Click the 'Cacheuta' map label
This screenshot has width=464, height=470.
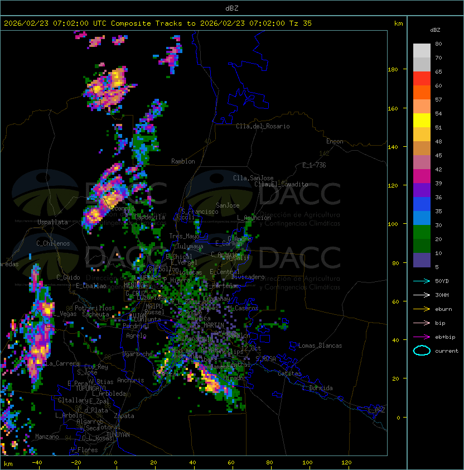point(95,314)
